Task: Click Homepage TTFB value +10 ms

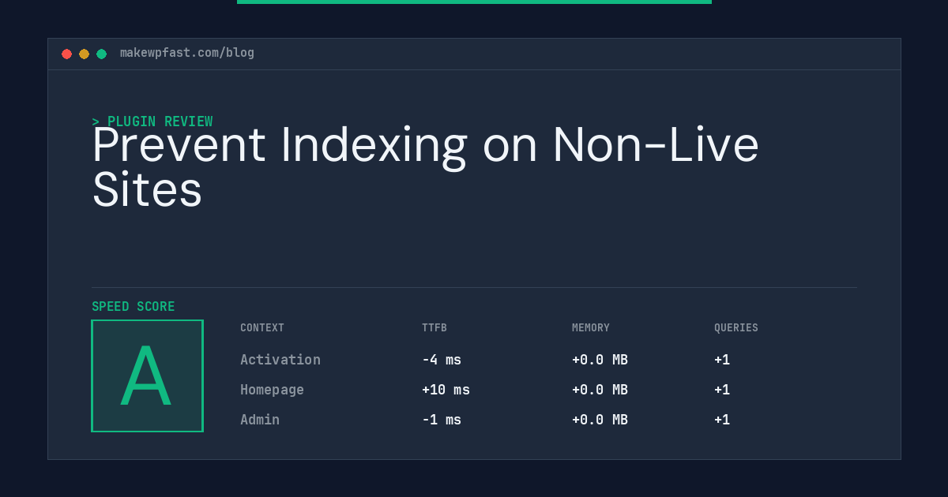Action: pyautogui.click(x=446, y=390)
